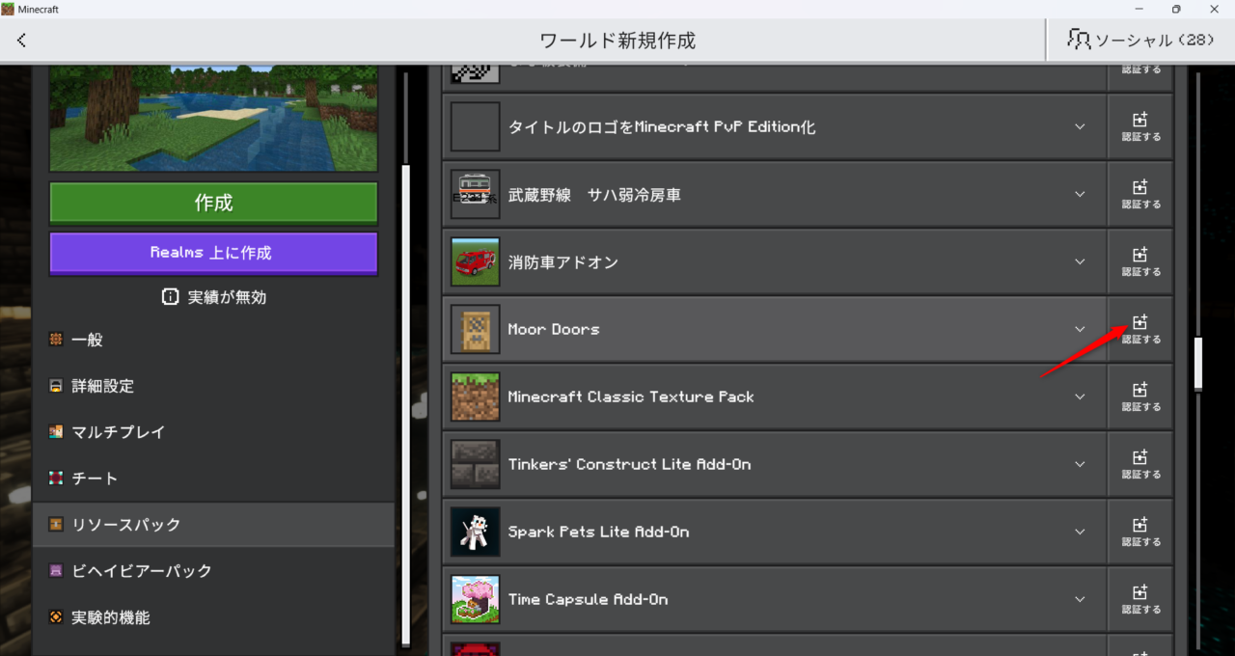Expand the 武蔵野線 サハ弱冷房車 pack
This screenshot has width=1235, height=656.
pos(1080,194)
